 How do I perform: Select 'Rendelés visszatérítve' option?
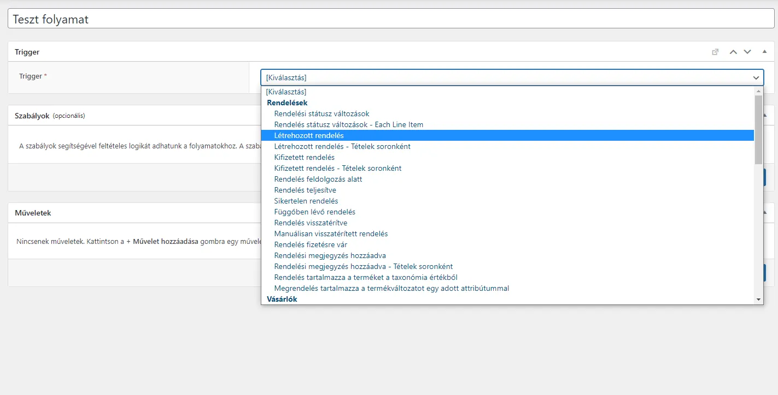click(507, 223)
